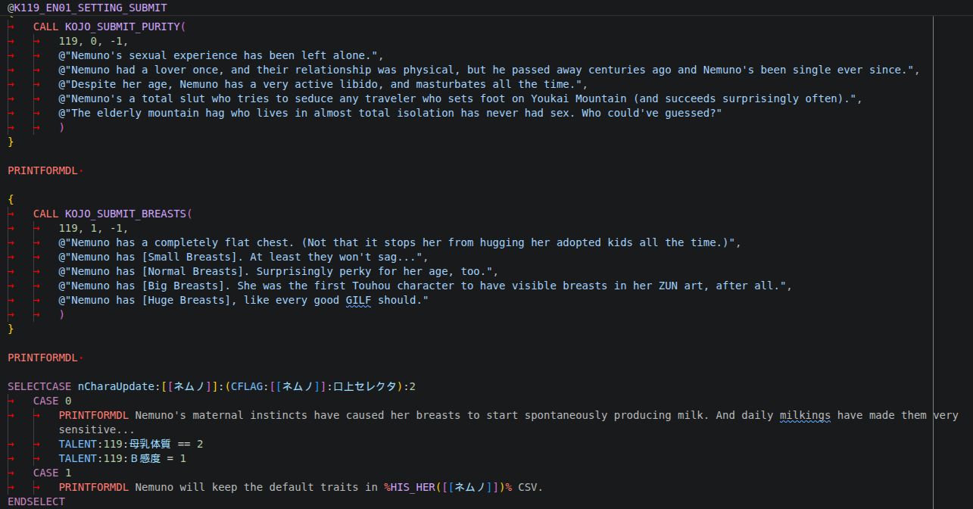This screenshot has height=509, width=973.
Task: Click the %HIS_HER macro expression
Action: [x=448, y=487]
